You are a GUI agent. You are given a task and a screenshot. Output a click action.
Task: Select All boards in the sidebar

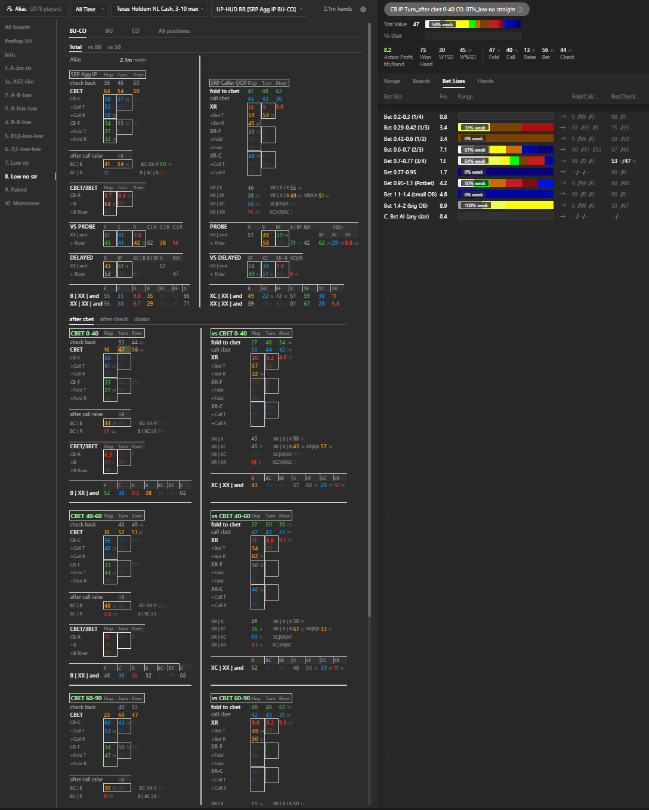click(x=18, y=27)
